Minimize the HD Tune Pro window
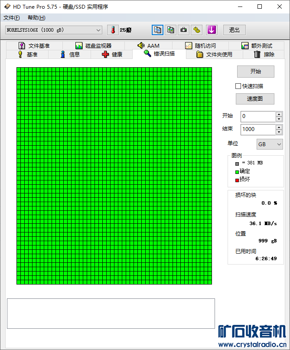The image size is (290, 350). pyautogui.click(x=240, y=7)
